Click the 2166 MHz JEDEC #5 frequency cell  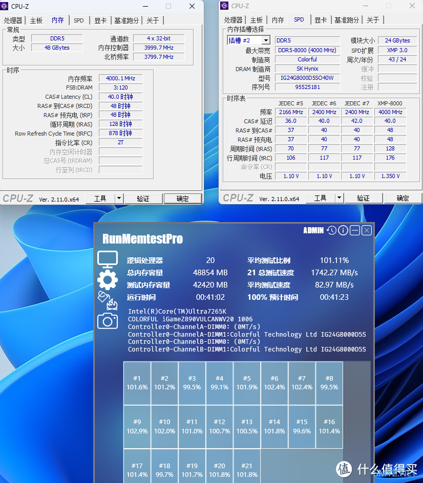point(291,112)
